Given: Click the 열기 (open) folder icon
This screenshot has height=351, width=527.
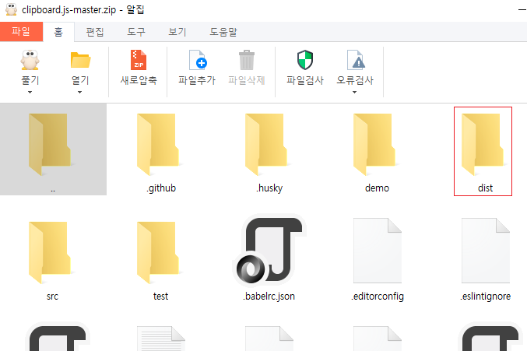Looking at the screenshot, I should click(x=80, y=61).
